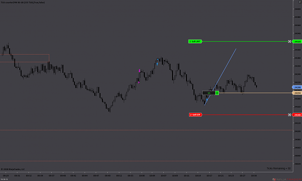
Task: Click the 24260 price axis label
Action: tap(297, 66)
